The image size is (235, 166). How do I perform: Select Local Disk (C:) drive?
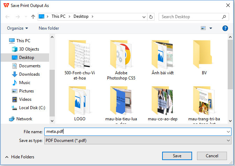tap(32, 108)
